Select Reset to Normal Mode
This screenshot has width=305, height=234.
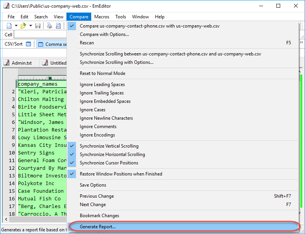[182, 73]
